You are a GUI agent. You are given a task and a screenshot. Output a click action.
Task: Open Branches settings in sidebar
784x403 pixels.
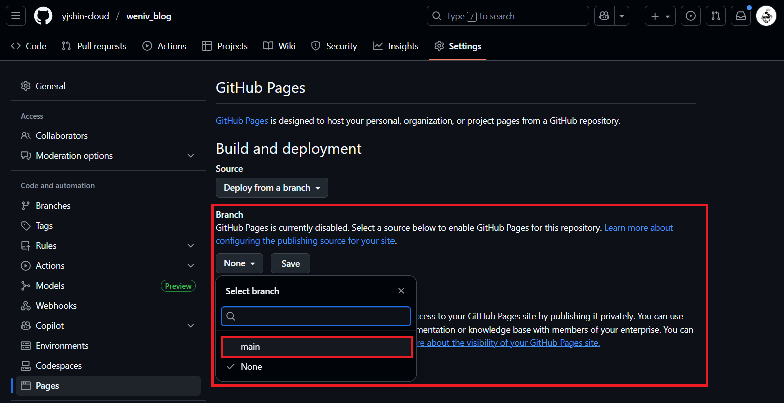click(x=108, y=206)
